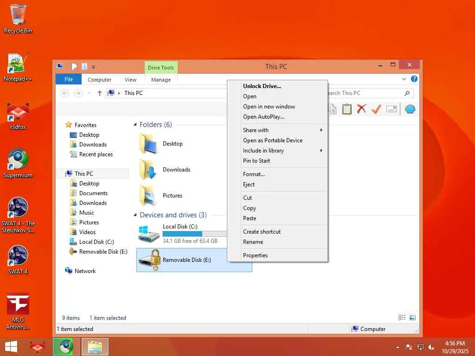Click the Action Center flag tray icon
The width and height of the screenshot is (475, 356).
(x=409, y=347)
